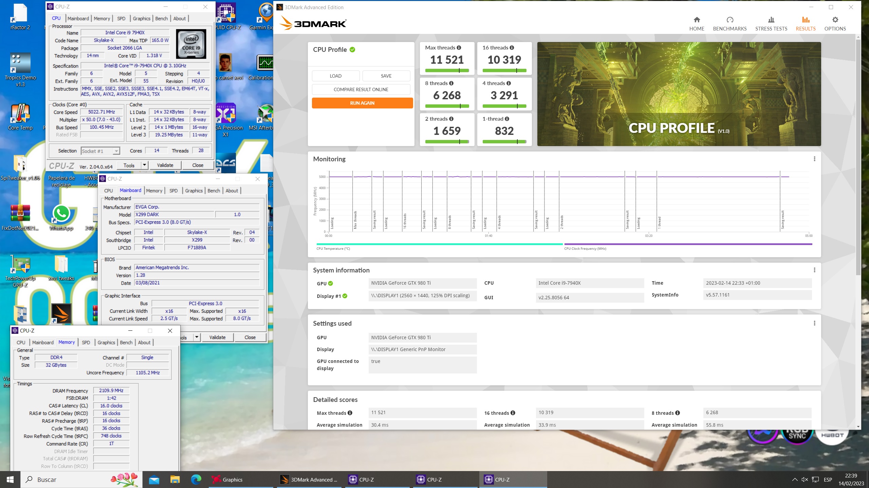Click the 4 threads score progress bar
Image resolution: width=869 pixels, height=488 pixels.
504,106
